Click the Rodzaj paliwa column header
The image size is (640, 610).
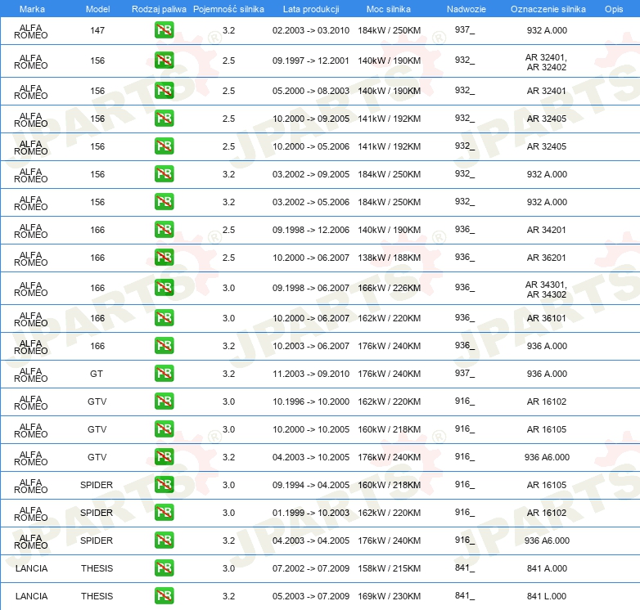[x=159, y=9]
